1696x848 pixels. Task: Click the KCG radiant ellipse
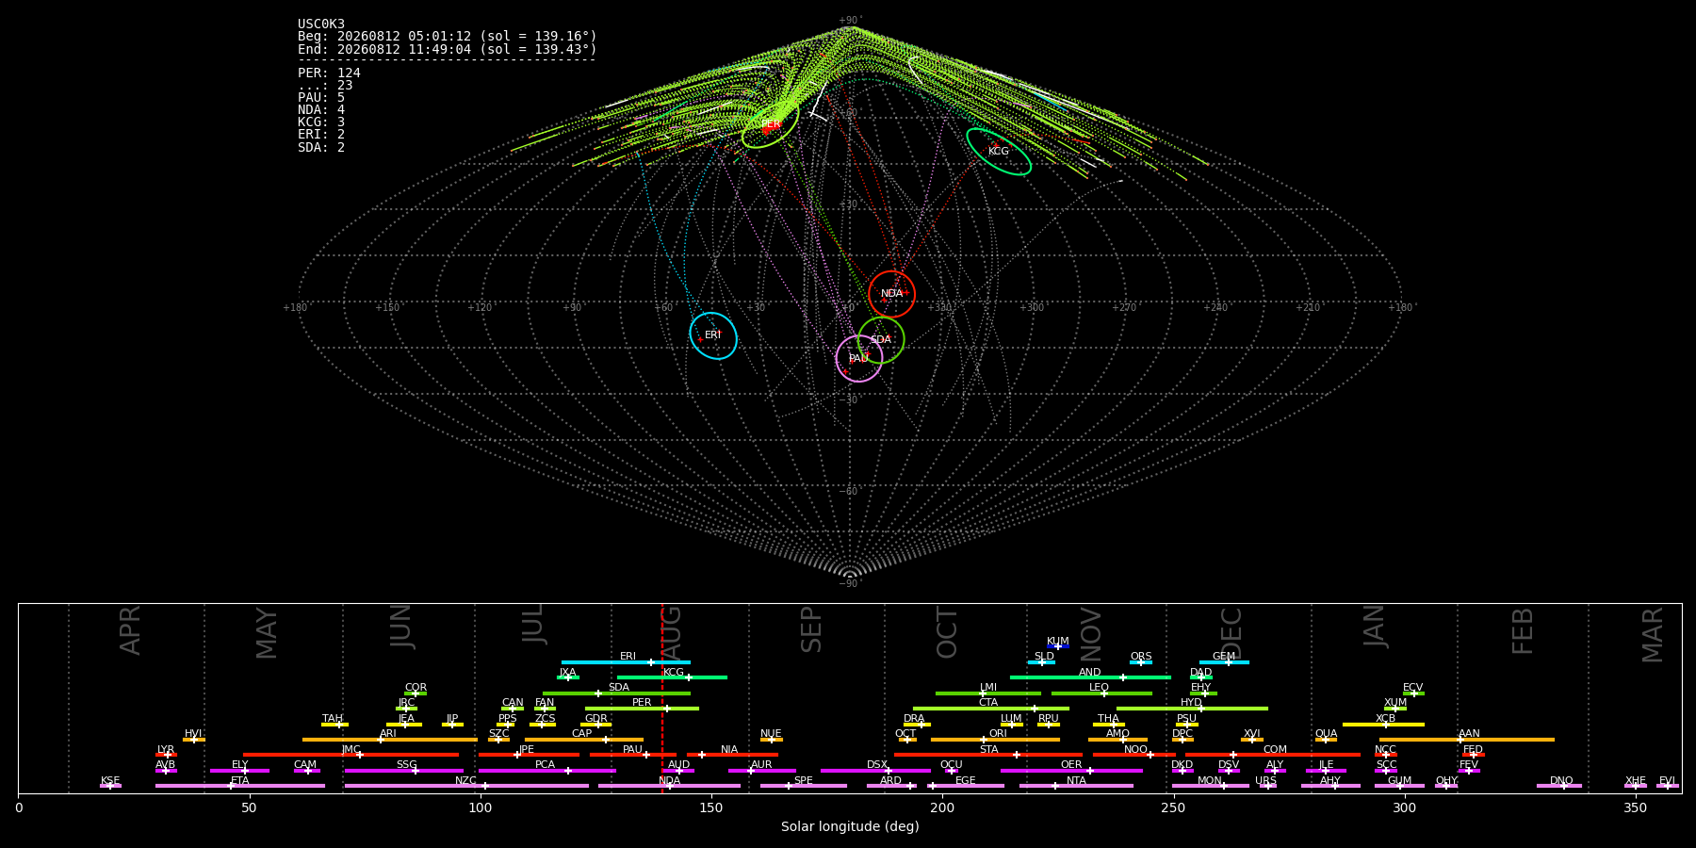(999, 152)
